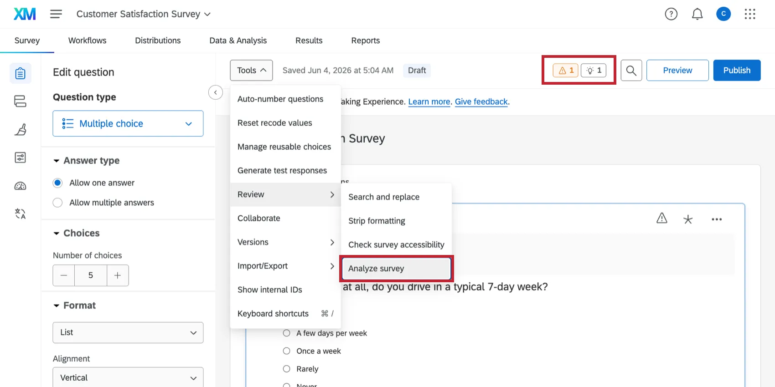Click the lightbulb suggestions badge
Image resolution: width=775 pixels, height=387 pixels.
(594, 70)
